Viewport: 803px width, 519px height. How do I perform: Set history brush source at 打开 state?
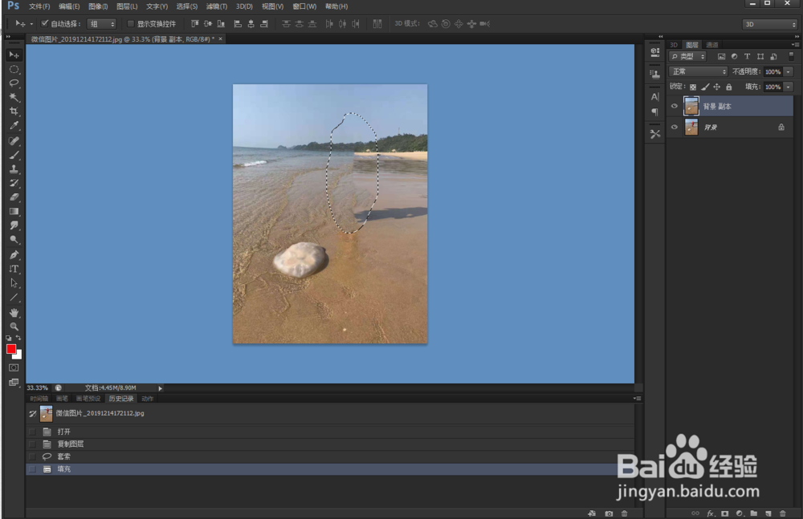point(32,432)
